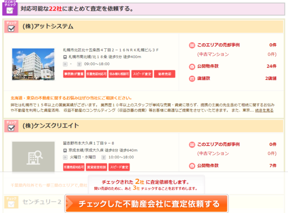Check the センチュリー21 company checkbox
This screenshot has width=288, height=213.
[x=11, y=204]
